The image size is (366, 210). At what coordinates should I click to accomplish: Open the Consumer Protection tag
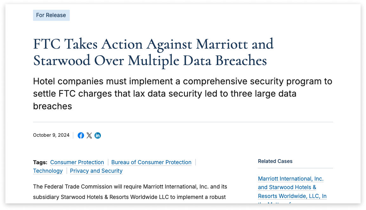coord(77,162)
